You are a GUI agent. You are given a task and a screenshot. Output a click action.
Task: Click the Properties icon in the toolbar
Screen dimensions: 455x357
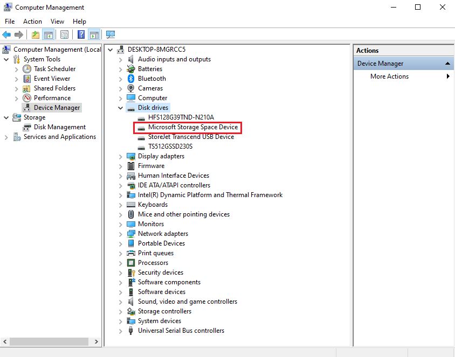pos(64,34)
